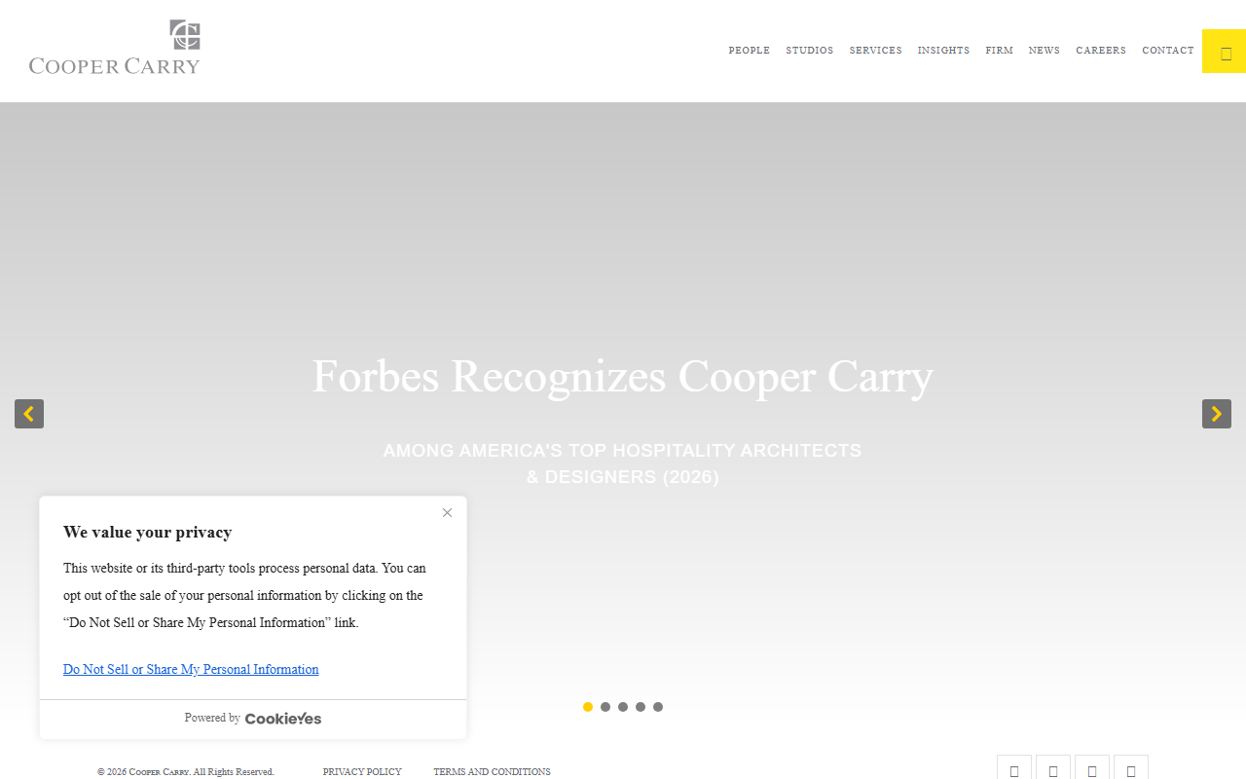Open the News menu item

pos(1044,51)
